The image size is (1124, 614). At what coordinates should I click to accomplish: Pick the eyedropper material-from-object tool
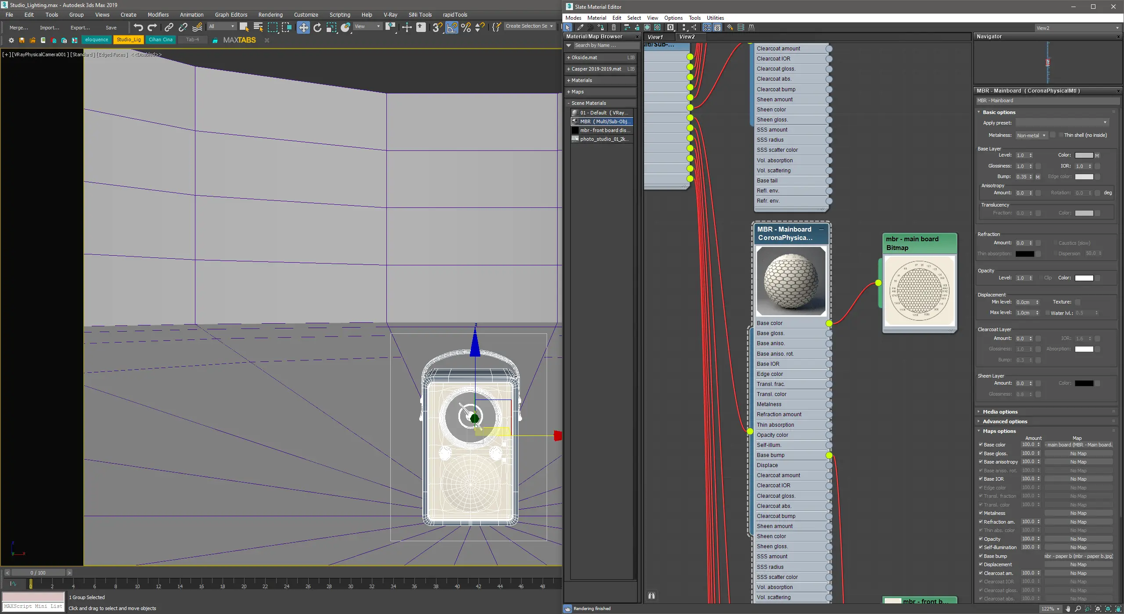tap(580, 27)
